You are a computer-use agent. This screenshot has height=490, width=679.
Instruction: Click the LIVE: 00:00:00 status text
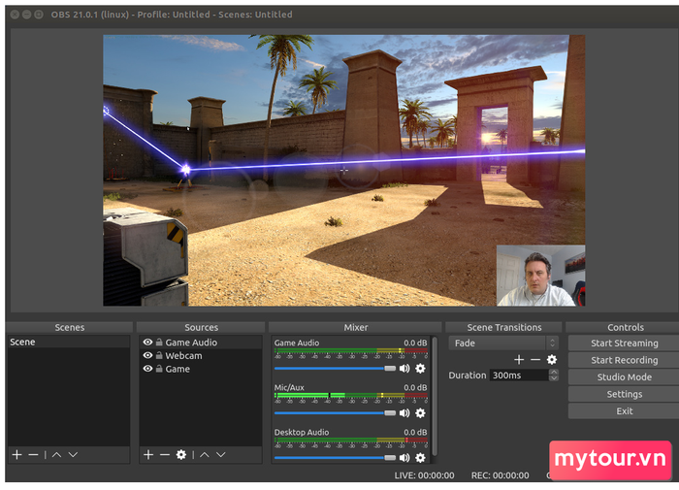tap(424, 475)
